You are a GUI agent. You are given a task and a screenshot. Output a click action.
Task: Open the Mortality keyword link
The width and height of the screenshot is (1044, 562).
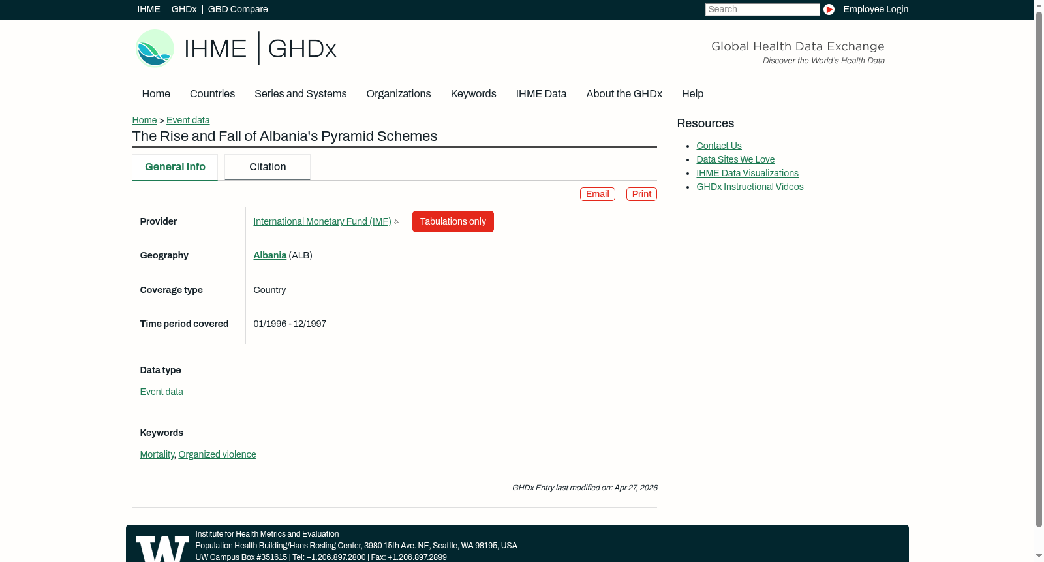click(157, 454)
